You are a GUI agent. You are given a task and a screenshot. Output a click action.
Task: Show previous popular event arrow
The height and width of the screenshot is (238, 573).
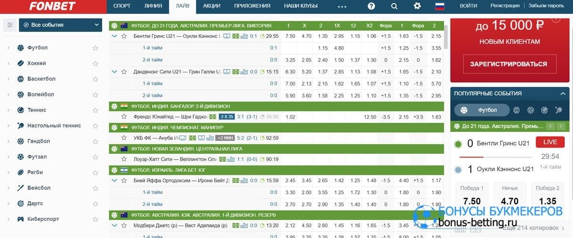pos(551,126)
